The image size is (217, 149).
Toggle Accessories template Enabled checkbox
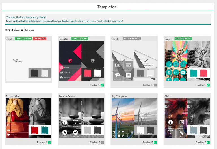tap(49, 142)
